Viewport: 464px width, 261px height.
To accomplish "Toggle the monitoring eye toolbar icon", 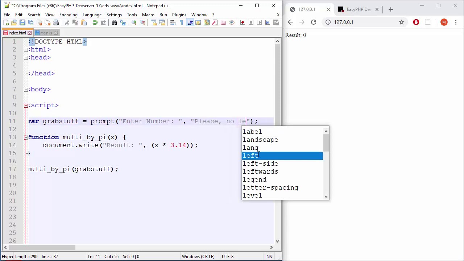I will [x=232, y=22].
